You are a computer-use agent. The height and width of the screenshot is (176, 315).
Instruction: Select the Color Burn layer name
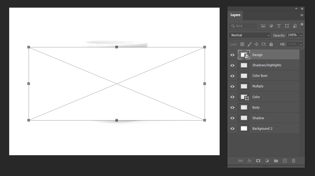pyautogui.click(x=260, y=76)
